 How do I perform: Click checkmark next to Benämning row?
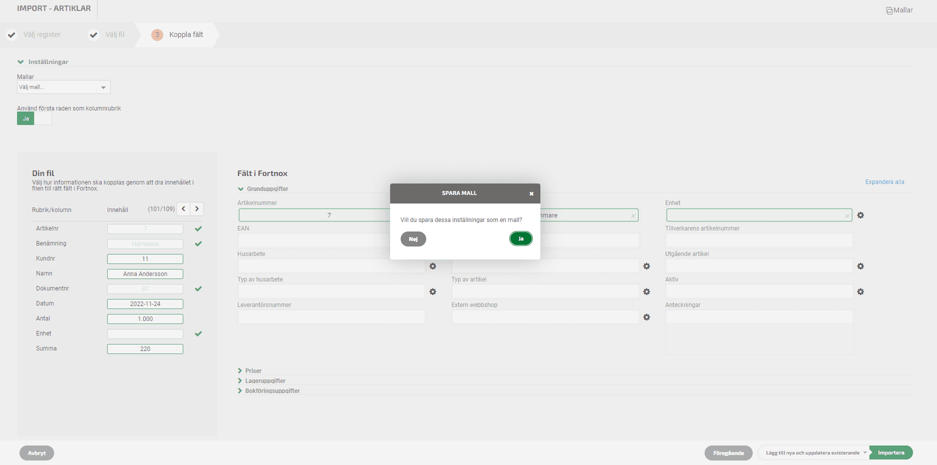(x=198, y=243)
